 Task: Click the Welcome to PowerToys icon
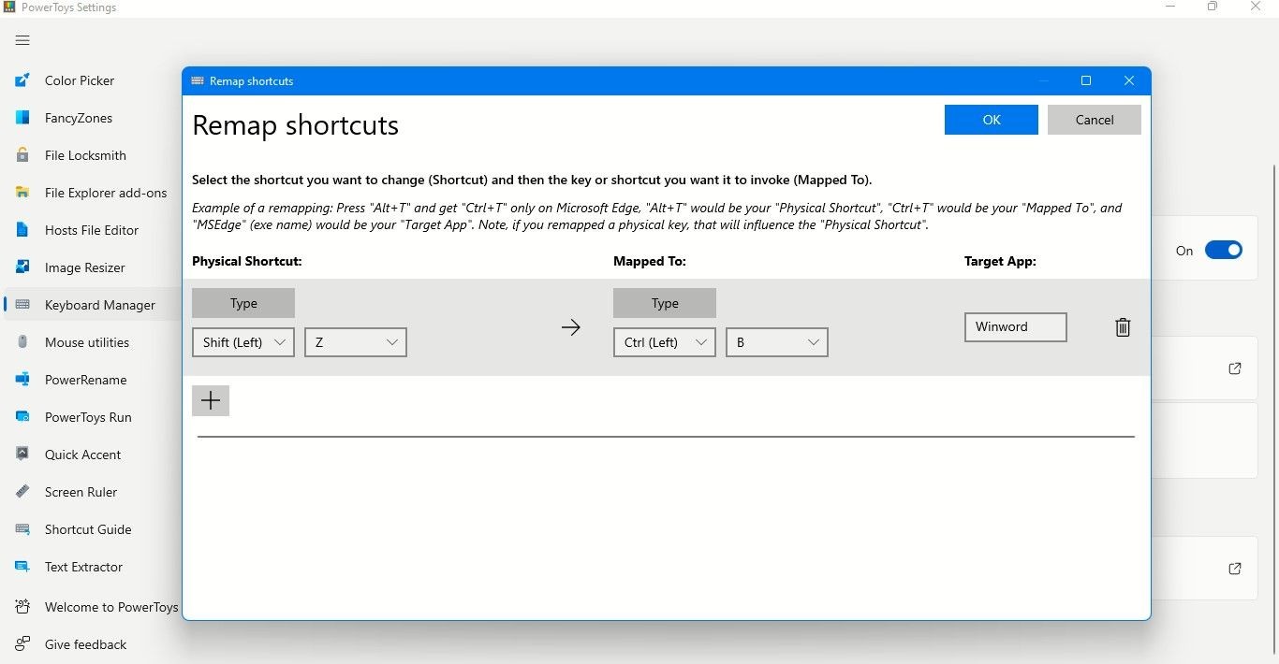[22, 607]
